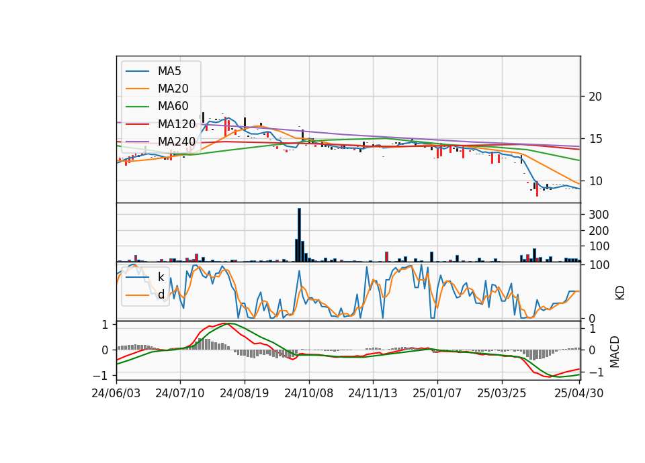Click the price axis value 10
The width and height of the screenshot is (645, 463).
[x=595, y=181]
